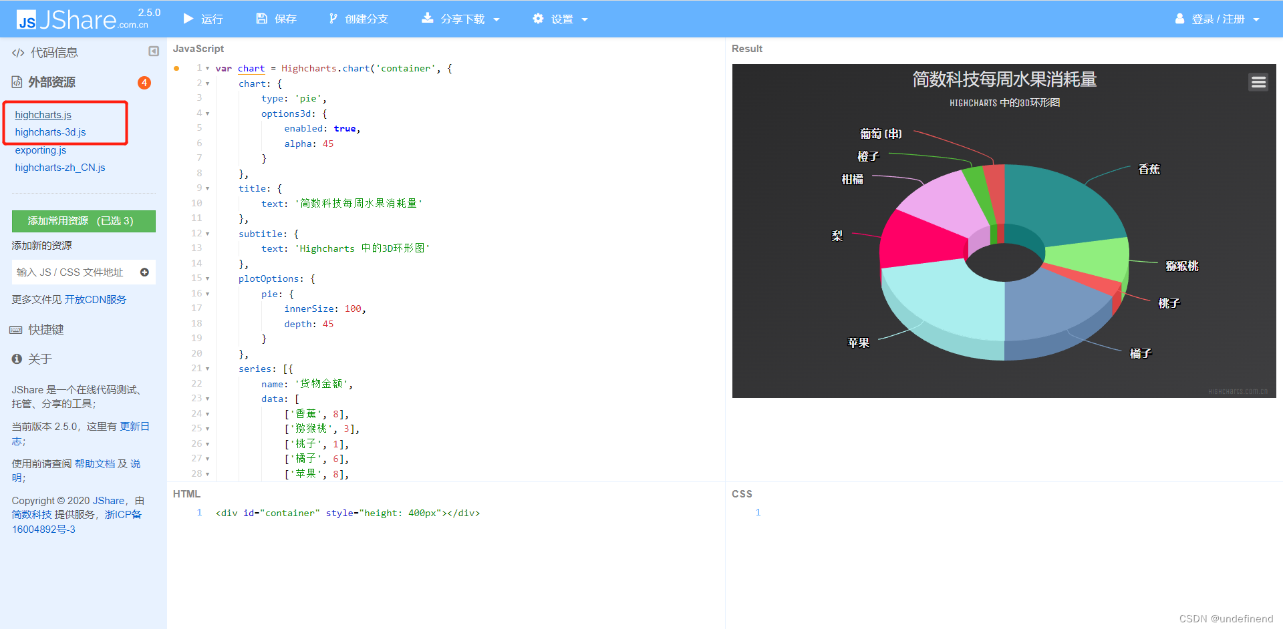Fold the chart block at line 2
Image resolution: width=1283 pixels, height=629 pixels.
tap(208, 83)
